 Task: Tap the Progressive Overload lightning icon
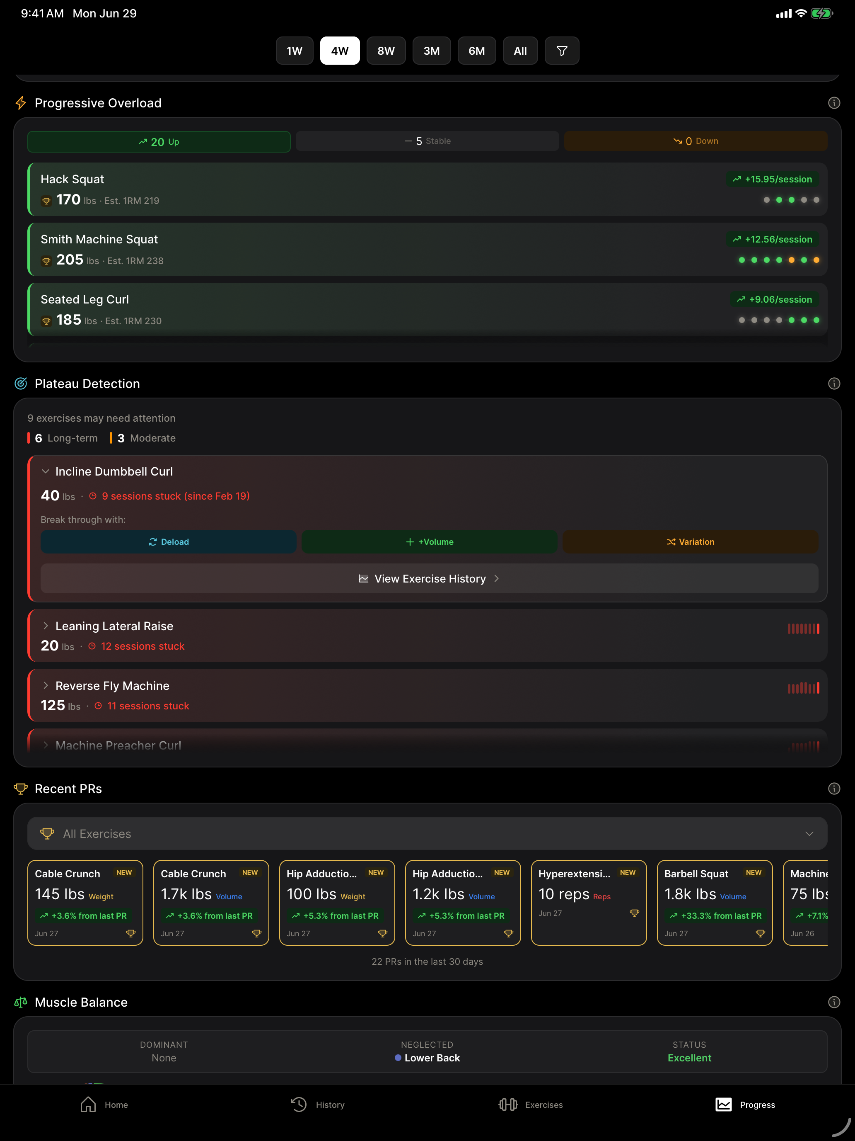(21, 103)
